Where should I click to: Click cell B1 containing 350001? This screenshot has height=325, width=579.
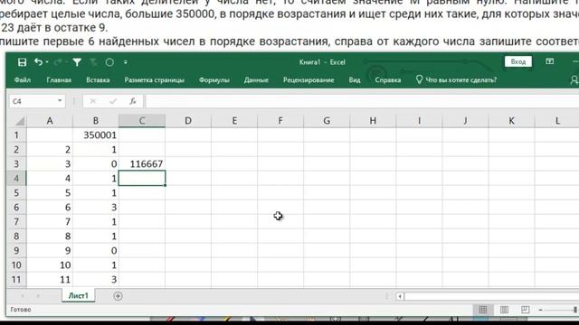click(x=96, y=135)
